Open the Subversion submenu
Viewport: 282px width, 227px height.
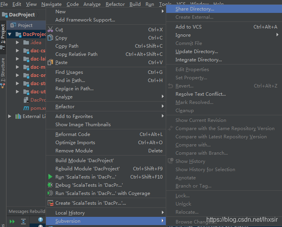[x=106, y=221]
